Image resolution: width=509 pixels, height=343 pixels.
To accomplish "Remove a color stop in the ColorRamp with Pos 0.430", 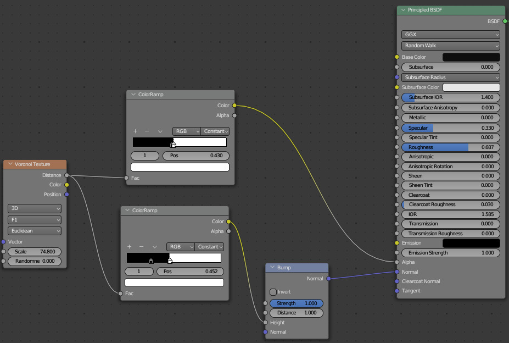I will 147,131.
